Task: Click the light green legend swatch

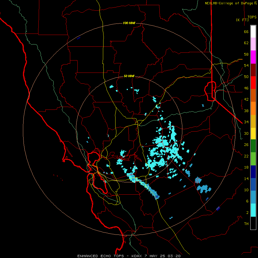Action: click(253, 159)
